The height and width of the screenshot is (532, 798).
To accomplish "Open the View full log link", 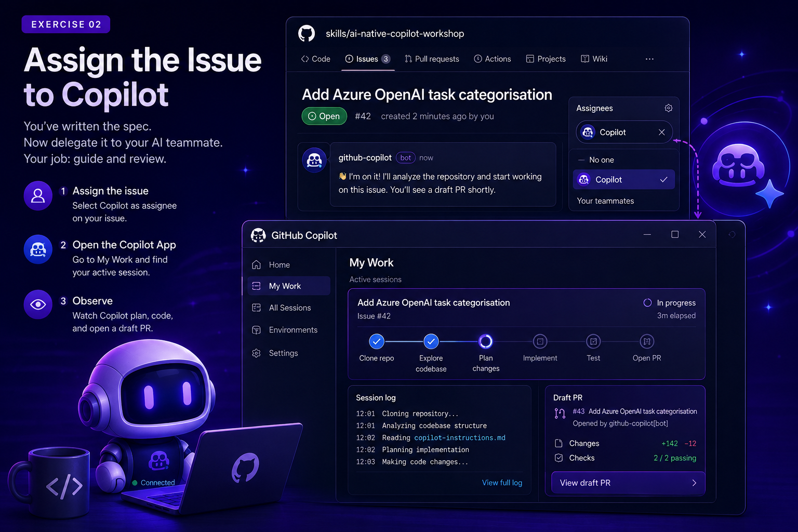I will [x=502, y=483].
